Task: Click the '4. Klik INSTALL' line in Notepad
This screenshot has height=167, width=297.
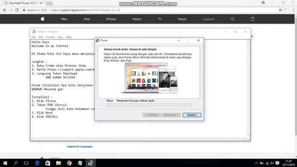Action: pos(45,116)
